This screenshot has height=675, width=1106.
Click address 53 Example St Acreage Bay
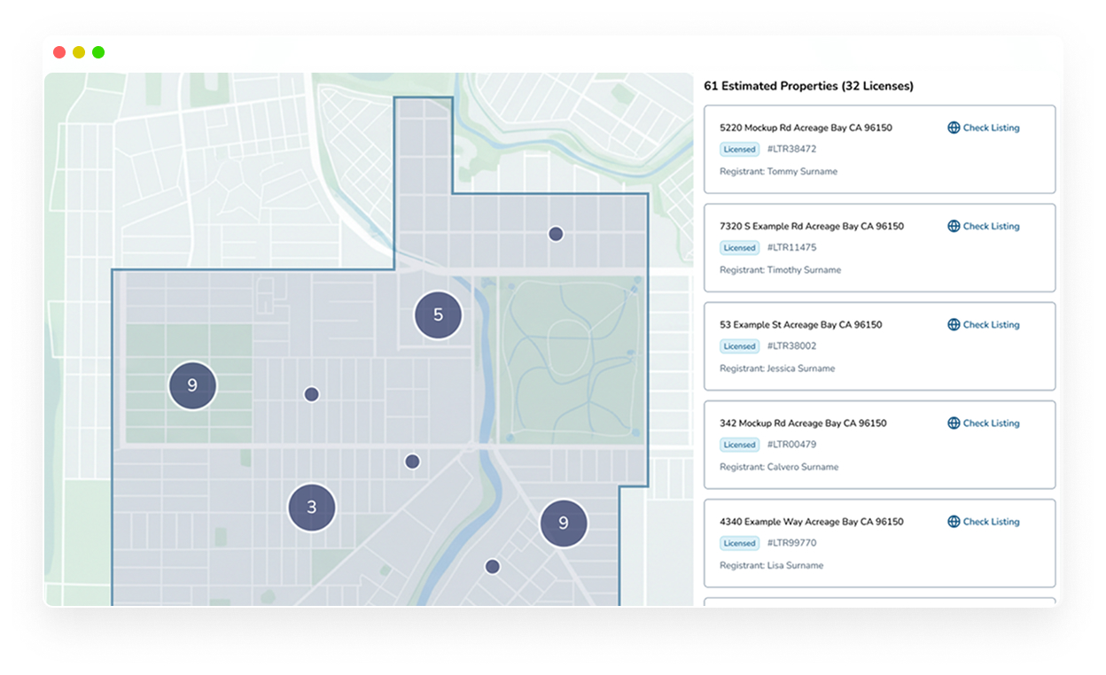click(x=801, y=324)
